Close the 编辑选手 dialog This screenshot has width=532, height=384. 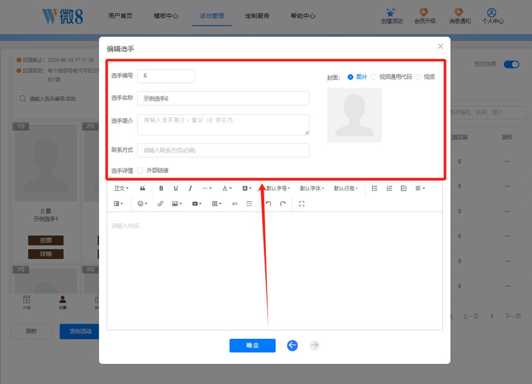(440, 46)
